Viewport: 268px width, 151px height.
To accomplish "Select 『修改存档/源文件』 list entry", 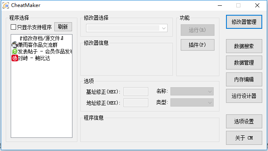I will click(x=42, y=38).
